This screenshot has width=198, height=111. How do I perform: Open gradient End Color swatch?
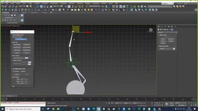tap(29, 64)
